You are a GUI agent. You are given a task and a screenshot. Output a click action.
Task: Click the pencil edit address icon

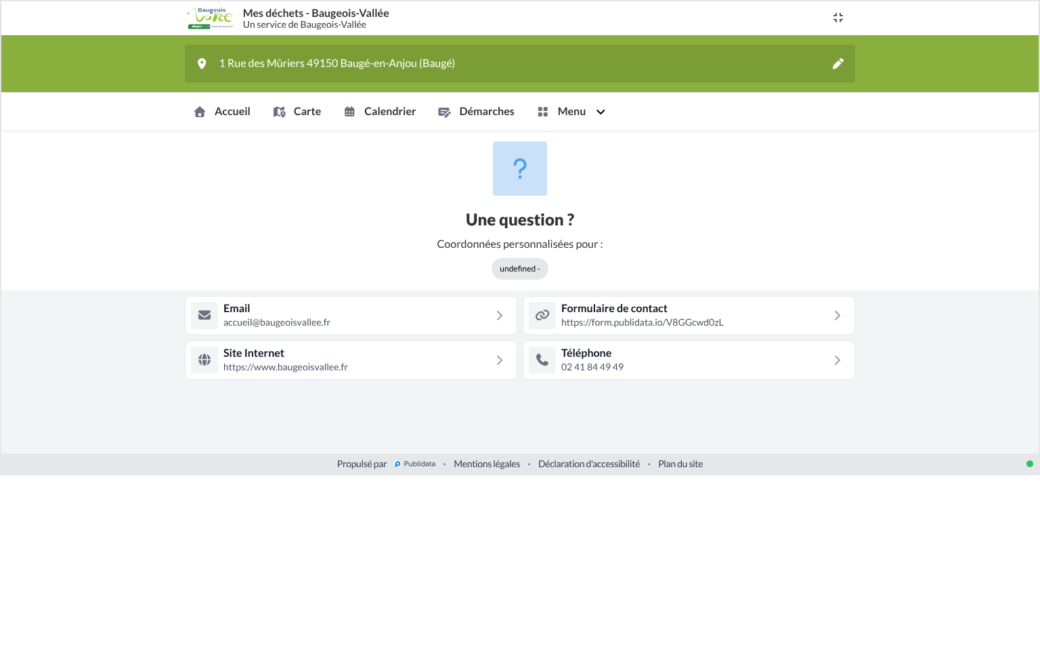(838, 64)
